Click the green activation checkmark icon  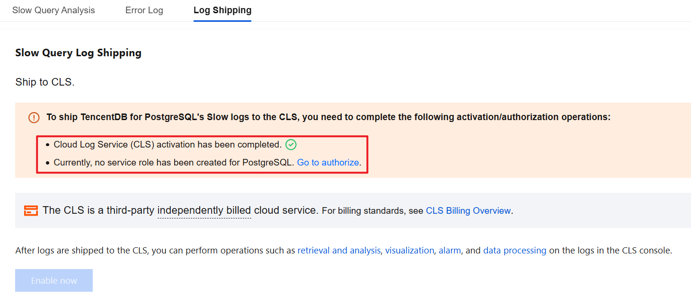(291, 145)
